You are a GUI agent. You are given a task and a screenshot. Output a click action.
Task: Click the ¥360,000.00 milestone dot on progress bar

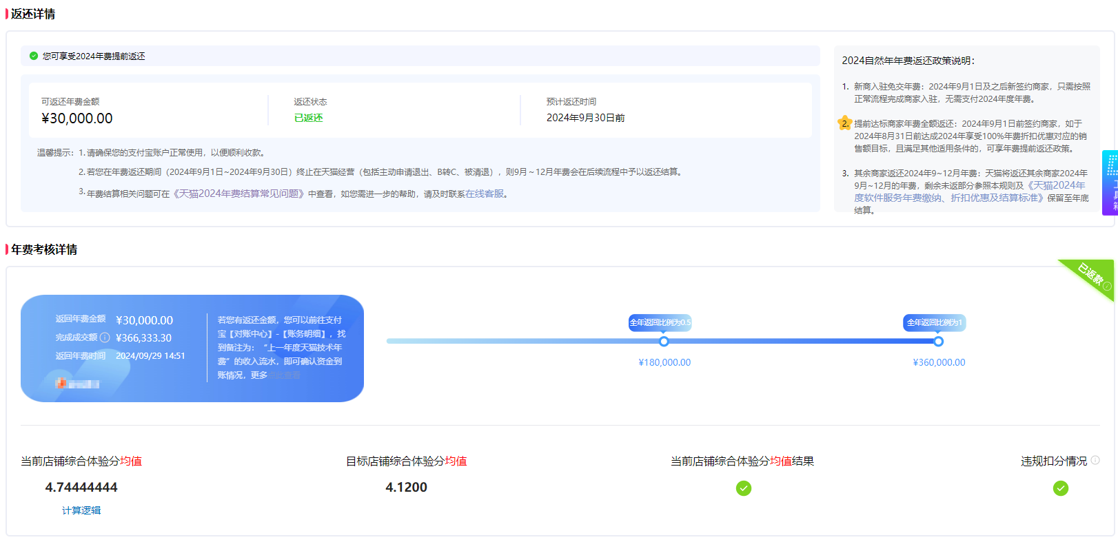pos(938,342)
